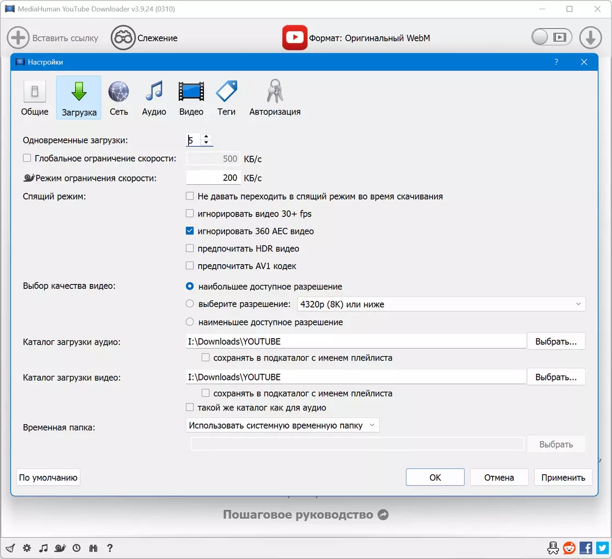This screenshot has height=559, width=612.
Task: Click the red YouTube format icon
Action: pos(295,37)
